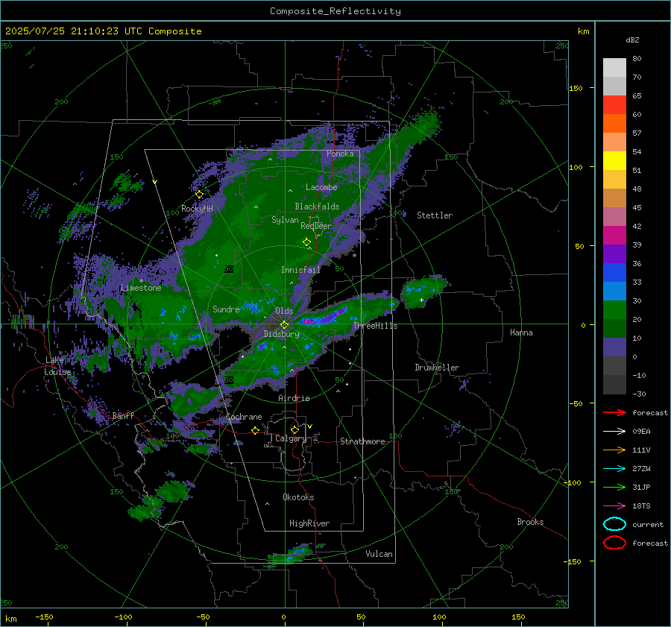This screenshot has height=627, width=671.
Task: Click the Cochrane label
Action: 244,417
